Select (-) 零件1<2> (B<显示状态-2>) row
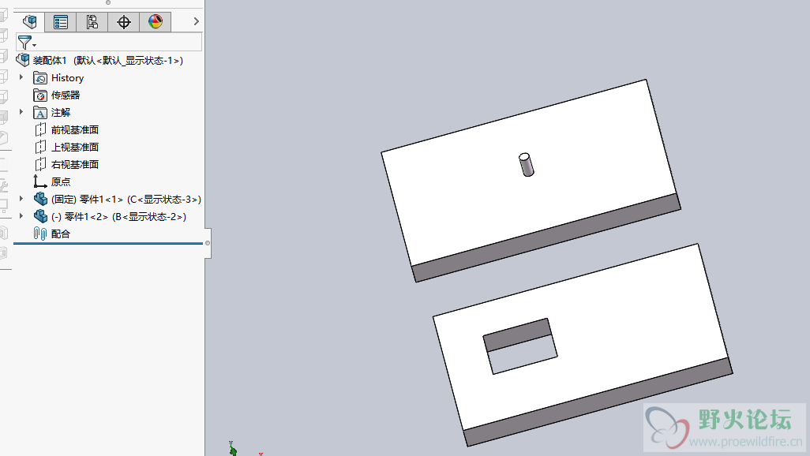Image resolution: width=810 pixels, height=456 pixels. pyautogui.click(x=118, y=216)
